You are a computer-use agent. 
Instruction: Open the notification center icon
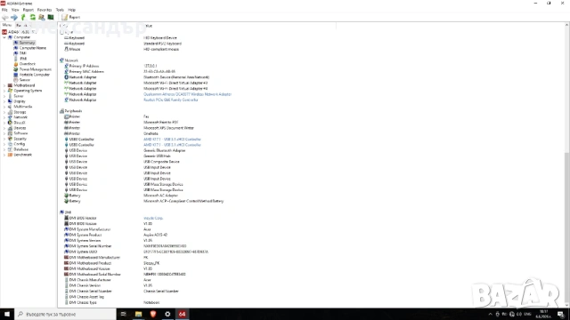click(561, 314)
